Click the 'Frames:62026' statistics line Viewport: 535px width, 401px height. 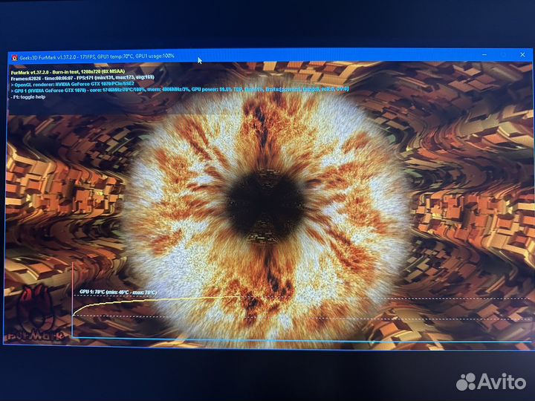coord(82,78)
